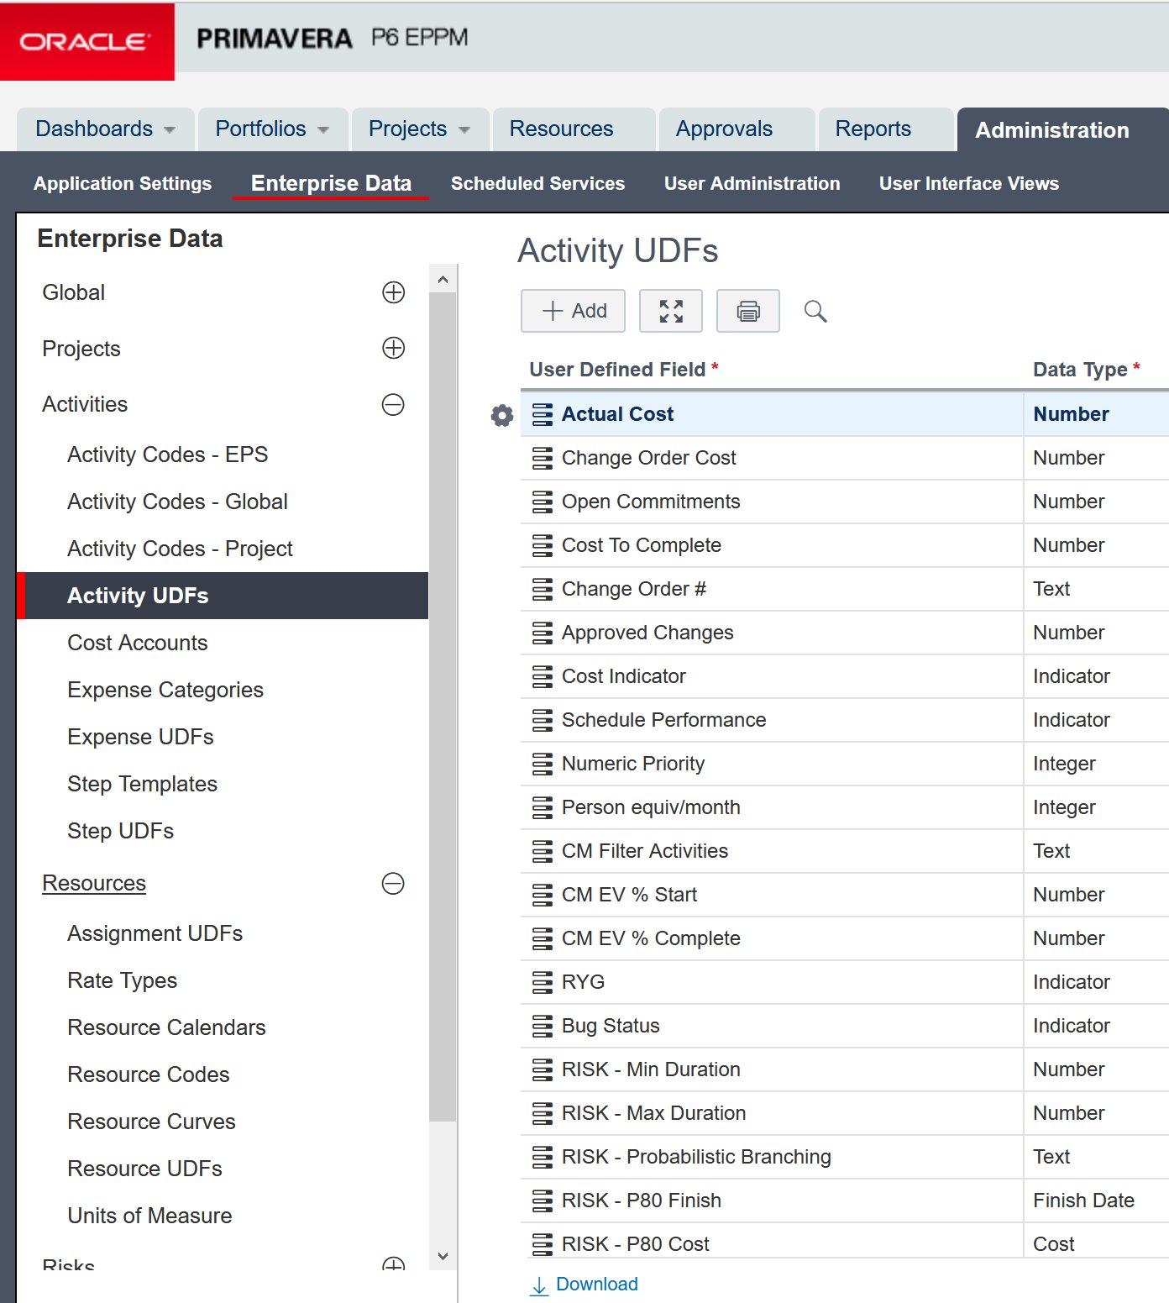The width and height of the screenshot is (1169, 1303).
Task: Open the Dashboards dropdown menu
Action: coord(106,129)
